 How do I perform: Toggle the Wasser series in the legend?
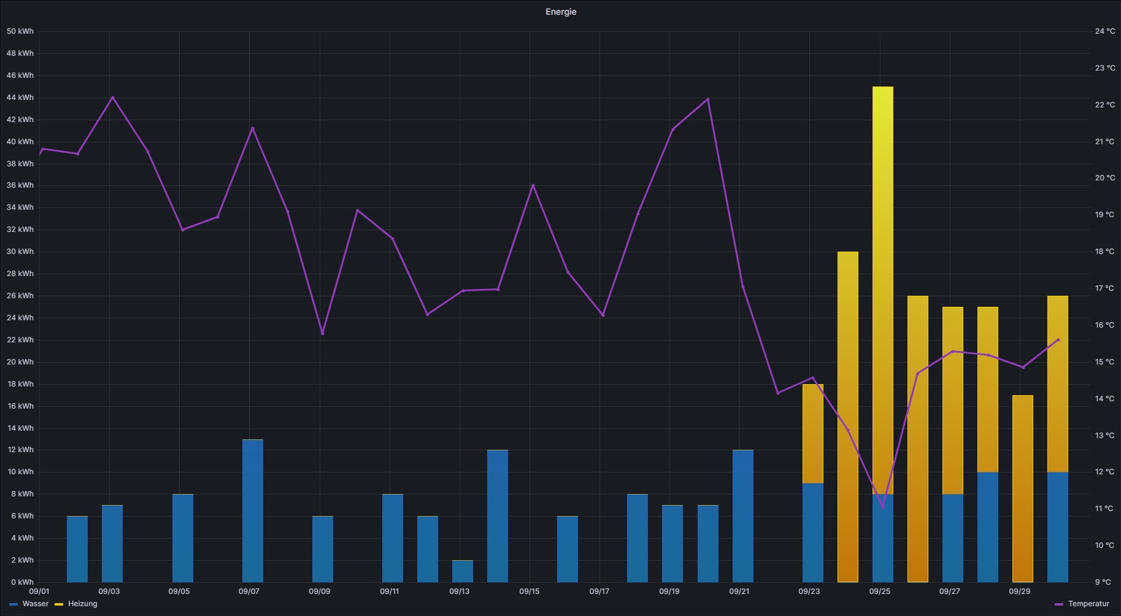click(x=35, y=604)
